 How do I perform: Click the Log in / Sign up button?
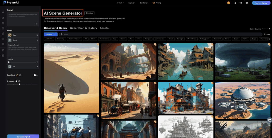pos(261,3)
